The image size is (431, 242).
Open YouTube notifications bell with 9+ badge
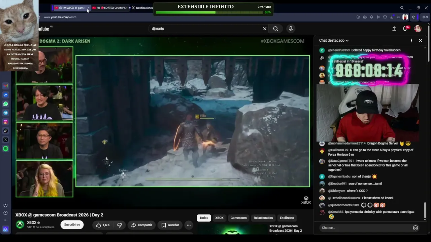[x=405, y=29]
